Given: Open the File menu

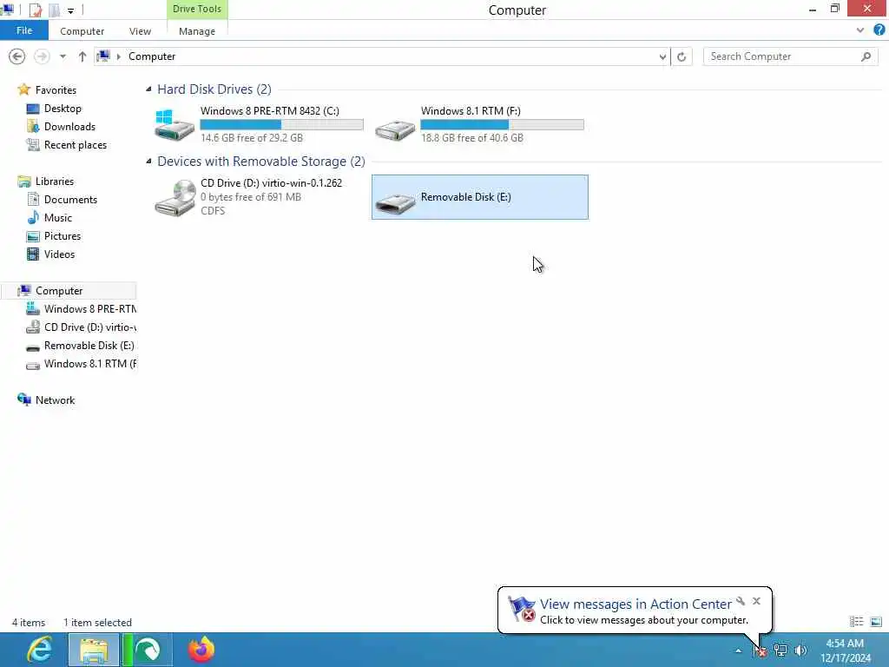Looking at the screenshot, I should [x=23, y=30].
